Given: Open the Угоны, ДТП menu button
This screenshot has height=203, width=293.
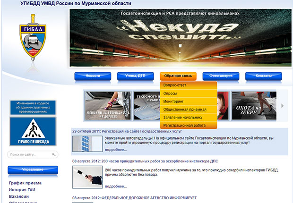Looking at the screenshot, I should click(x=136, y=76).
